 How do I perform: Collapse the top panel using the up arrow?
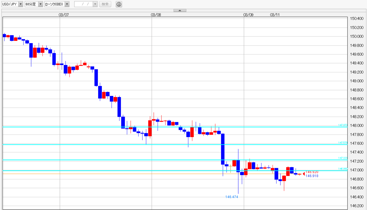[180, 10]
